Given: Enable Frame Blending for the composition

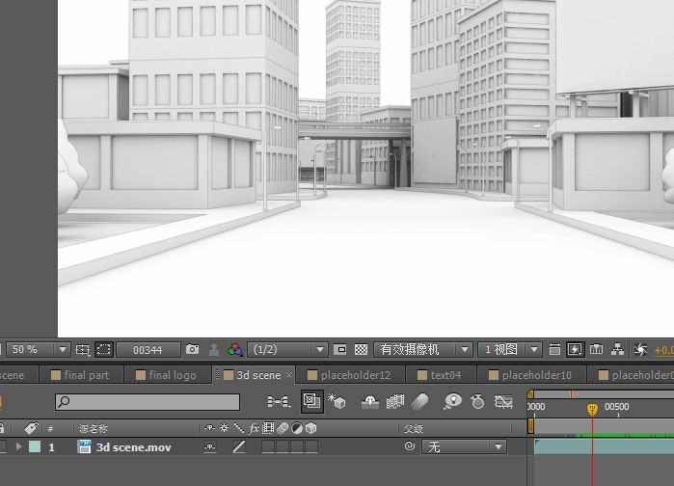Looking at the screenshot, I should 394,401.
